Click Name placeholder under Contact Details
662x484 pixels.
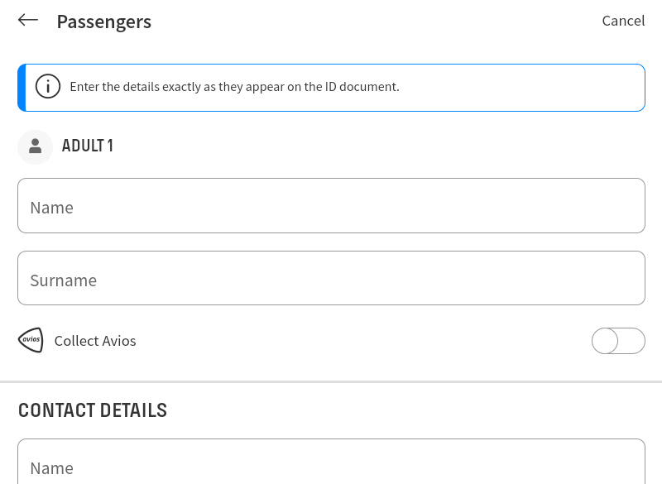(51, 468)
